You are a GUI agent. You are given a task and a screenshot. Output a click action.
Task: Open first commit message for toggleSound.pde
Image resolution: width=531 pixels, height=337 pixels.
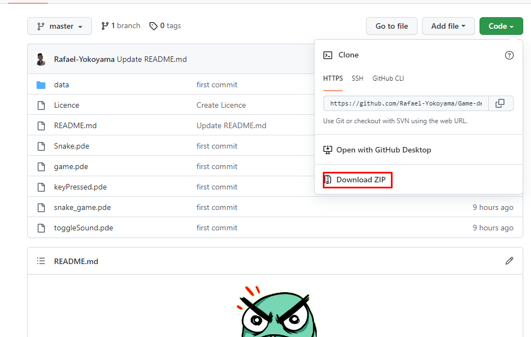[216, 228]
